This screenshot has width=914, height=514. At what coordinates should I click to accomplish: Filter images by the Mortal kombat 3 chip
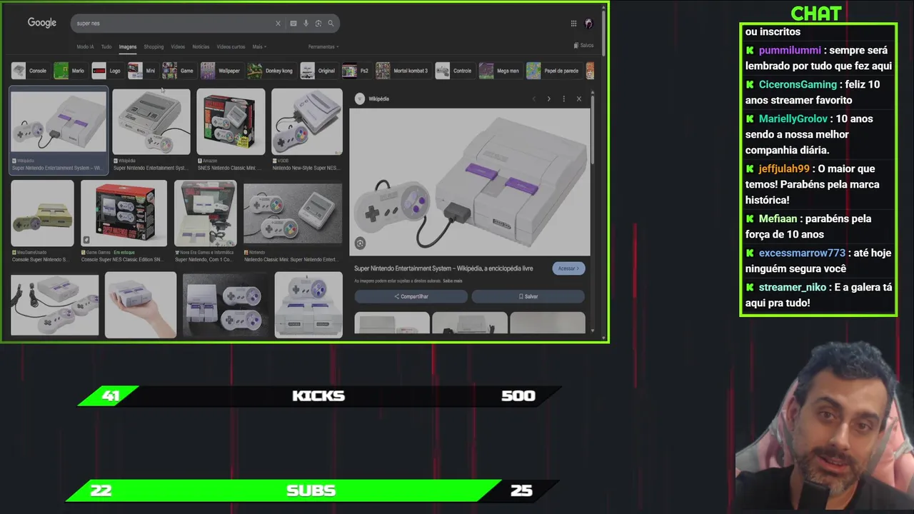tap(403, 71)
